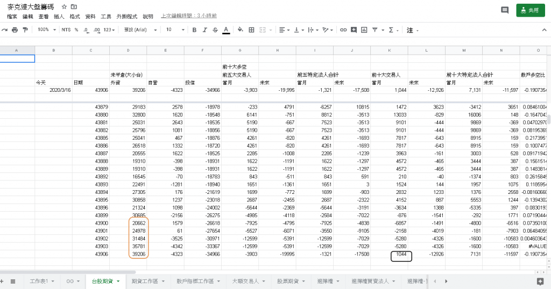This screenshot has width=551, height=289.
Task: Click the print icon
Action: point(15,30)
